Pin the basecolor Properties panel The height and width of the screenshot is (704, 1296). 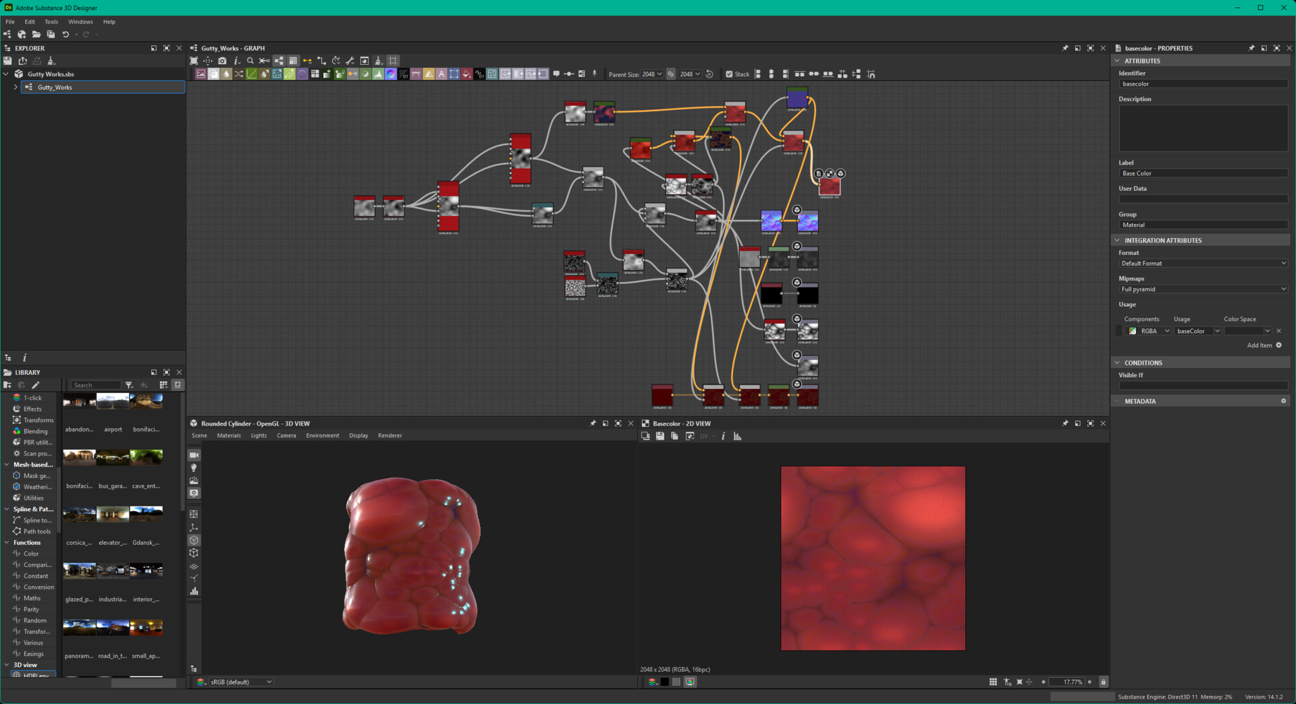pos(1251,49)
